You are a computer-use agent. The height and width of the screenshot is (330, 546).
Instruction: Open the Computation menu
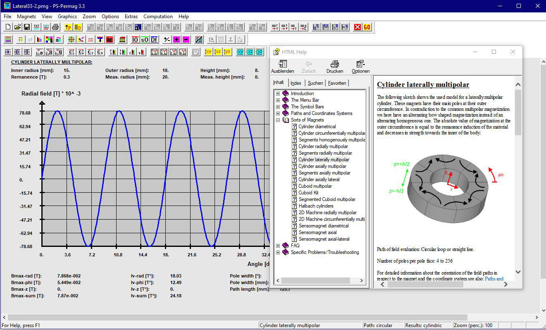pos(158,17)
